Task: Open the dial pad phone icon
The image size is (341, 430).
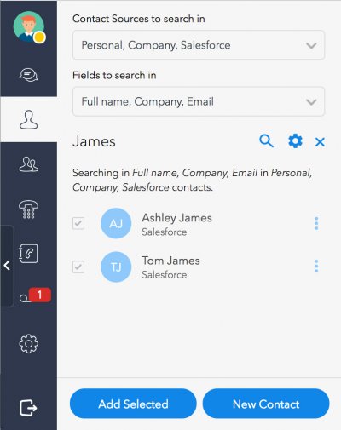Action: (28, 209)
